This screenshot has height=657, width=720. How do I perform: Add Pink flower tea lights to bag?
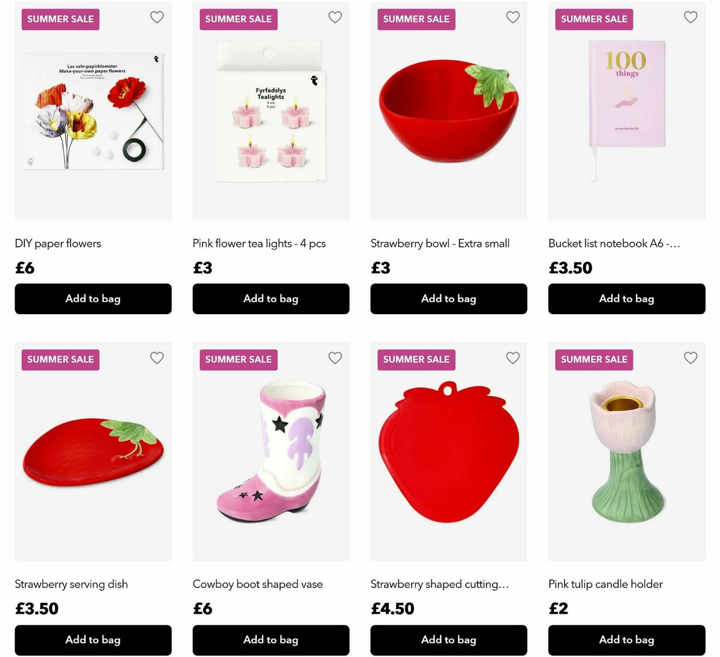pyautogui.click(x=271, y=298)
